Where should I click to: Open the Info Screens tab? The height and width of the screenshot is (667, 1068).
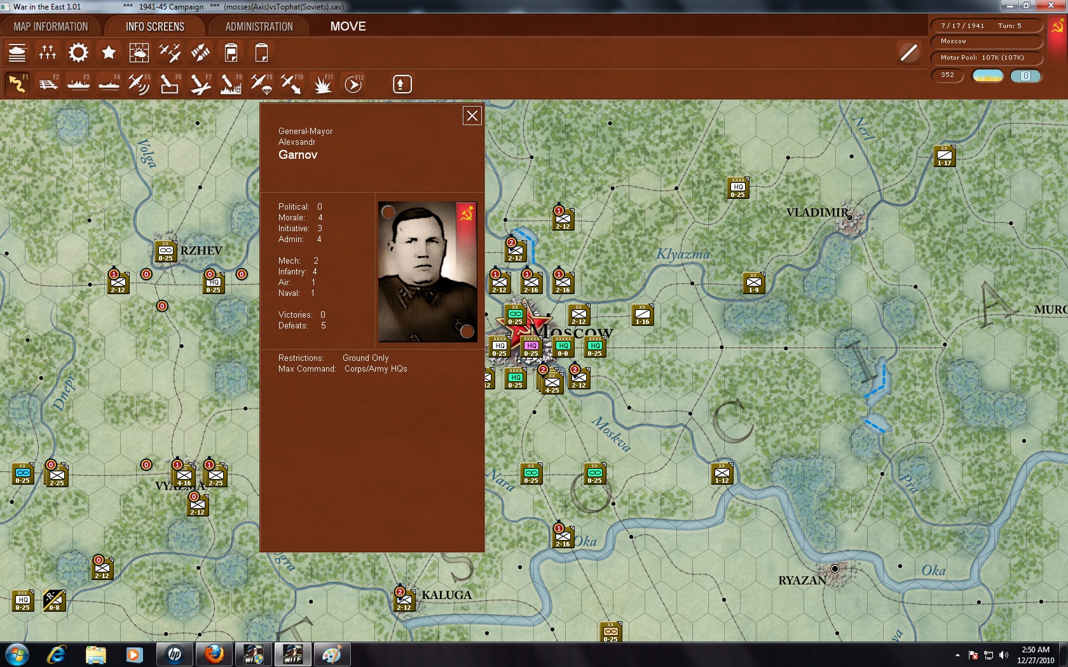(155, 27)
